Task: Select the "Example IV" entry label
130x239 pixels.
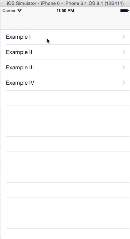Action: [20, 83]
